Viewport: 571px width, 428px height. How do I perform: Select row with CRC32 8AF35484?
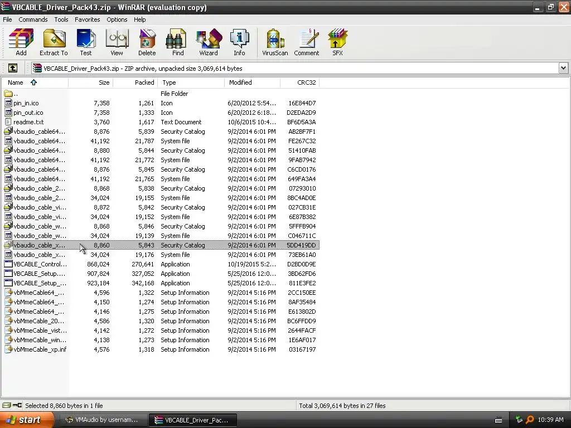coord(160,301)
